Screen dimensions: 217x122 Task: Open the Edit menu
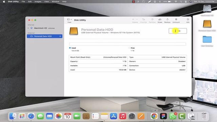click(30, 1)
